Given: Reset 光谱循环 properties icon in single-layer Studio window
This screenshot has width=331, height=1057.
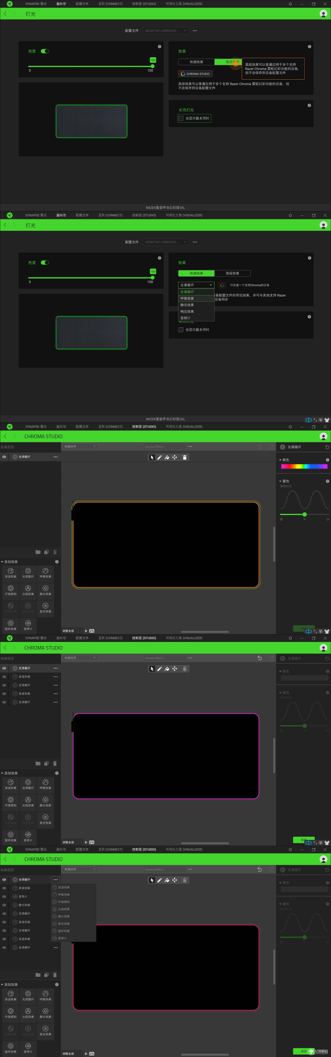Looking at the screenshot, I should [x=327, y=447].
